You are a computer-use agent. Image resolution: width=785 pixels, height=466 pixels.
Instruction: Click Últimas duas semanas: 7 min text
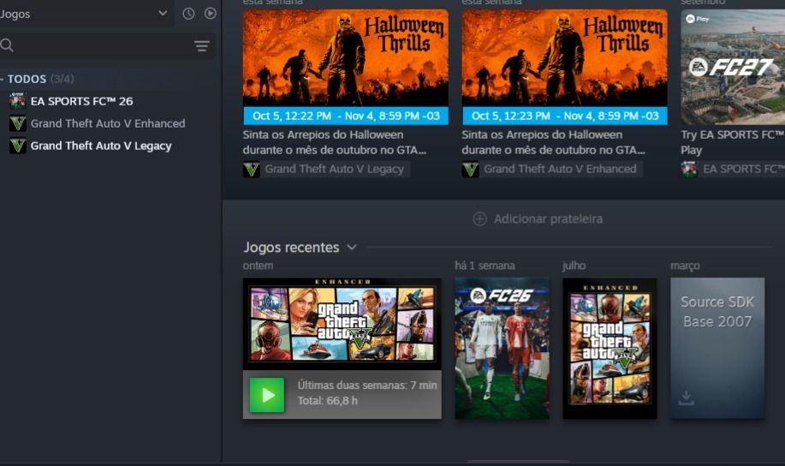(367, 385)
